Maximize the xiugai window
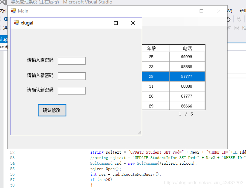This screenshot has width=246, height=188. [x=116, y=23]
